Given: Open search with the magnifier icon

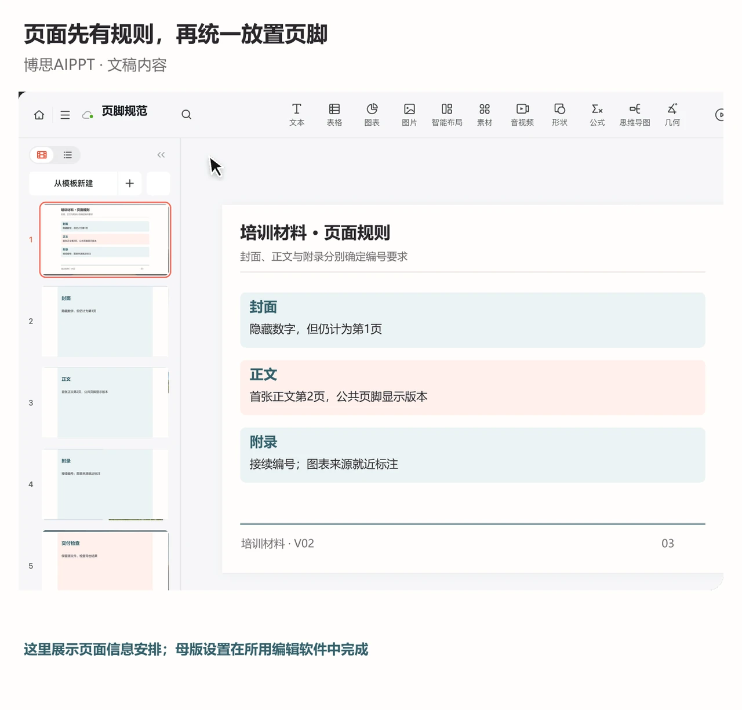Looking at the screenshot, I should [186, 115].
